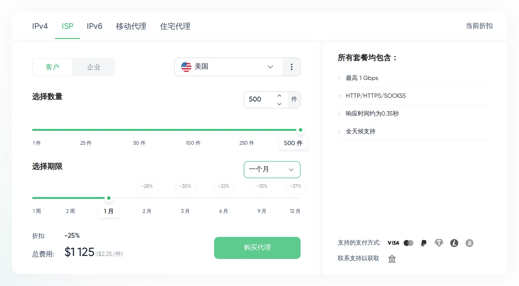Choose the 1 周 period mark
The height and width of the screenshot is (286, 519).
click(x=37, y=211)
